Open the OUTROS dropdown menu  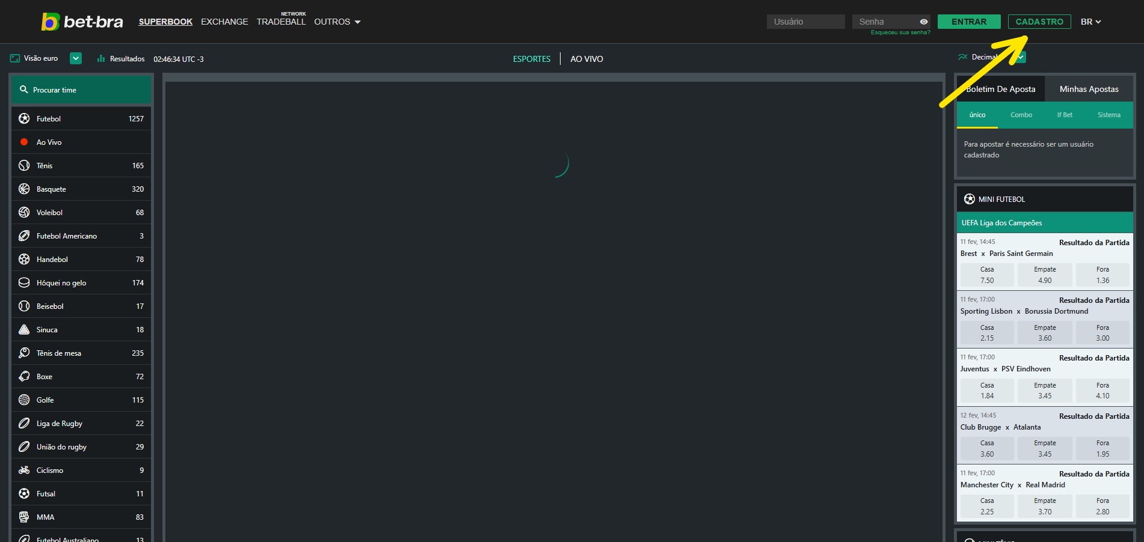click(x=337, y=22)
